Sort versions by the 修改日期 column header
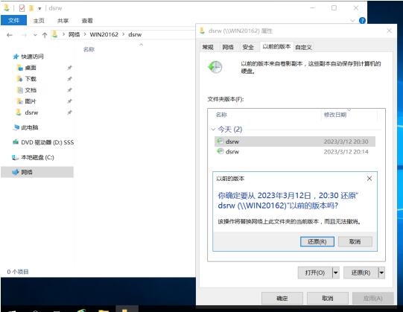Screen dimensions: 403x312 (x=335, y=115)
